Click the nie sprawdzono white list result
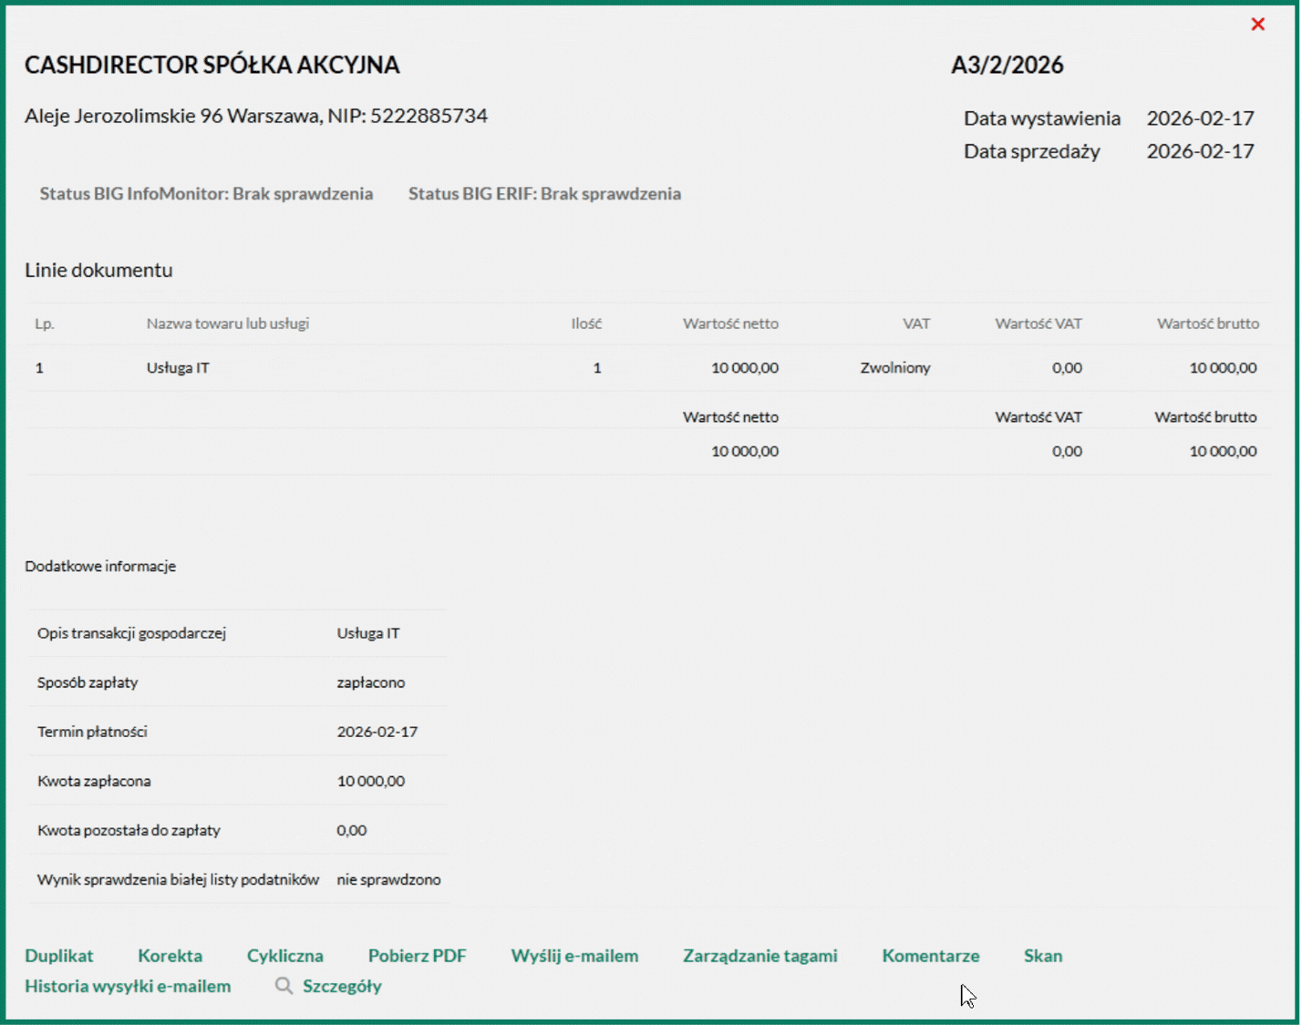1302x1025 pixels. 388,879
